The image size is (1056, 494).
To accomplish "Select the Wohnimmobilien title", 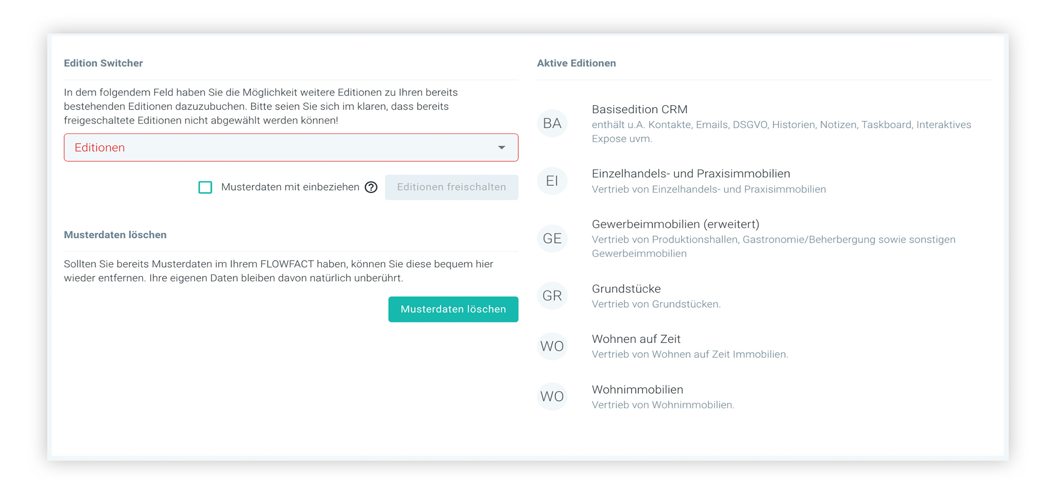I will tap(638, 390).
